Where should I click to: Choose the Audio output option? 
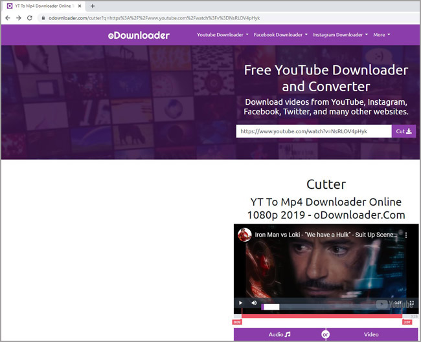(280, 334)
